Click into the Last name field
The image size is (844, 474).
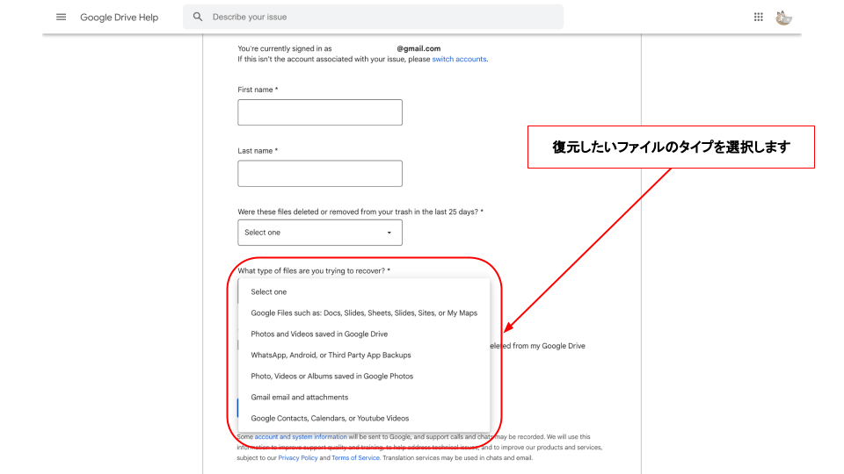click(x=320, y=173)
